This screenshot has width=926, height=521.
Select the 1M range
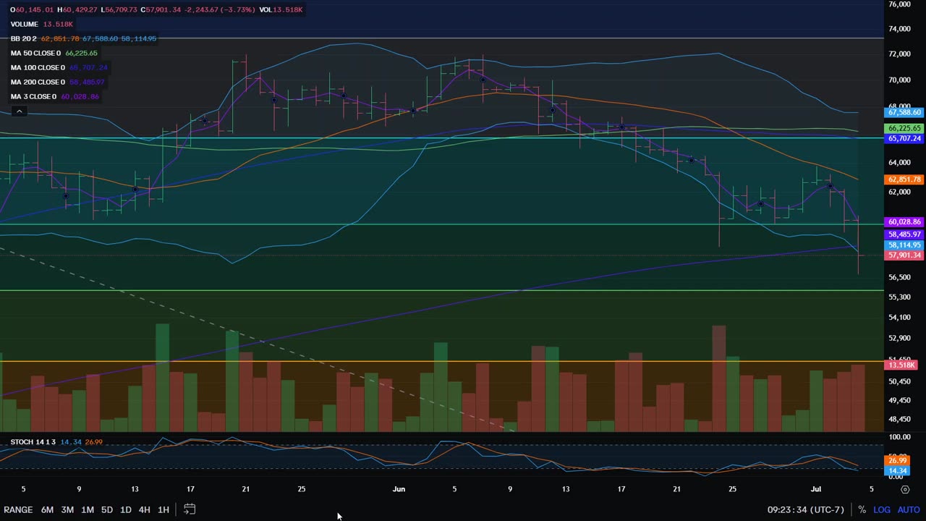[x=88, y=509]
